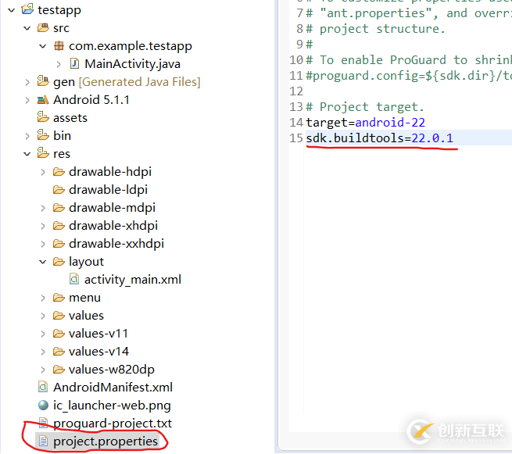This screenshot has width=512, height=454.
Task: Click the drawable-mdpi folder icon
Action: coord(59,208)
